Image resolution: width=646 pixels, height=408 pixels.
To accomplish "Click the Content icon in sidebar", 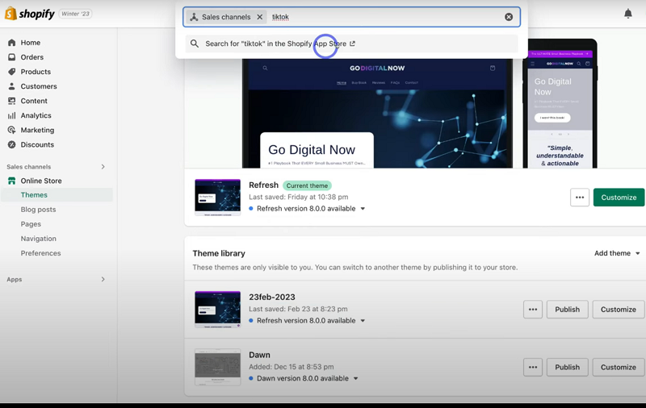I will [11, 101].
